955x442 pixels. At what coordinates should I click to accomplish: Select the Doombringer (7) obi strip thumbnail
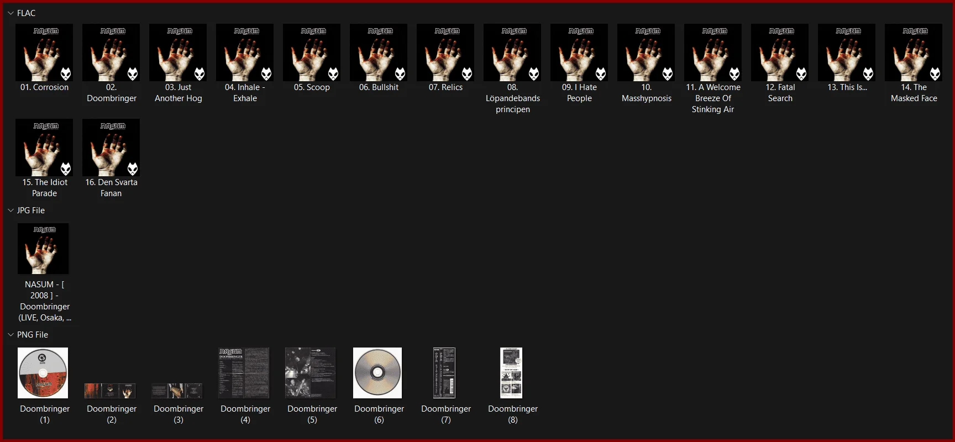point(444,373)
